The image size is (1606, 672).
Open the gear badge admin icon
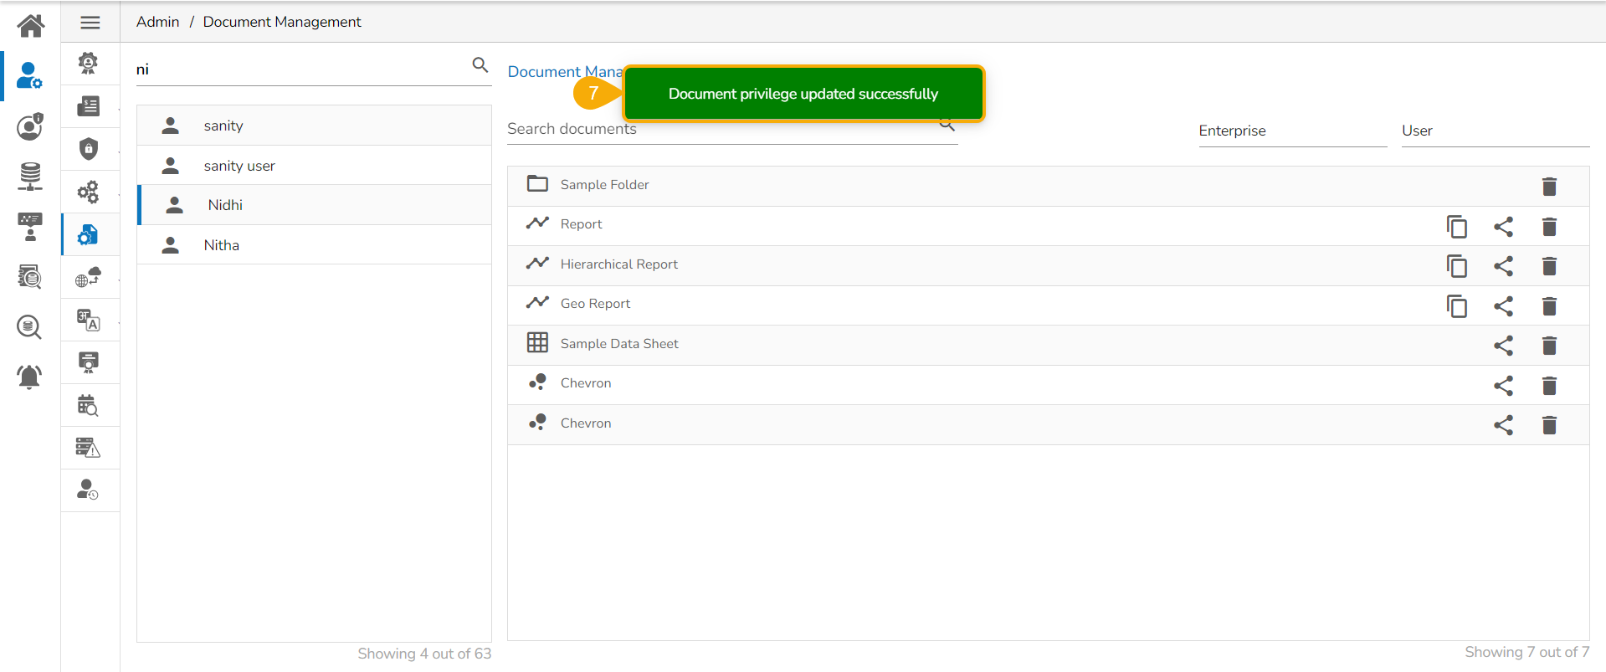(x=88, y=64)
